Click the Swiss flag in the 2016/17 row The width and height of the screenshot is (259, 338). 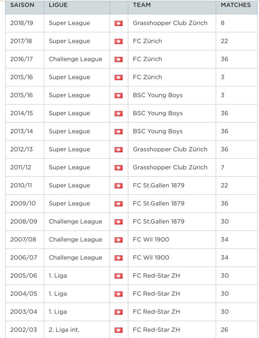tap(119, 59)
